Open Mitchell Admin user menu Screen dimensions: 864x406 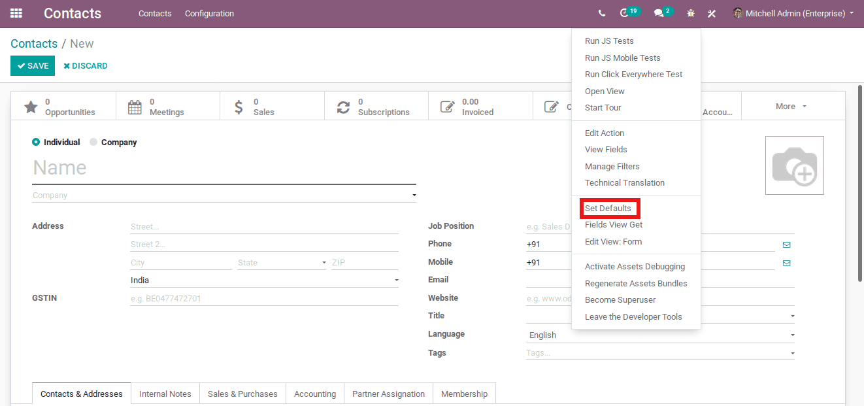coord(793,13)
